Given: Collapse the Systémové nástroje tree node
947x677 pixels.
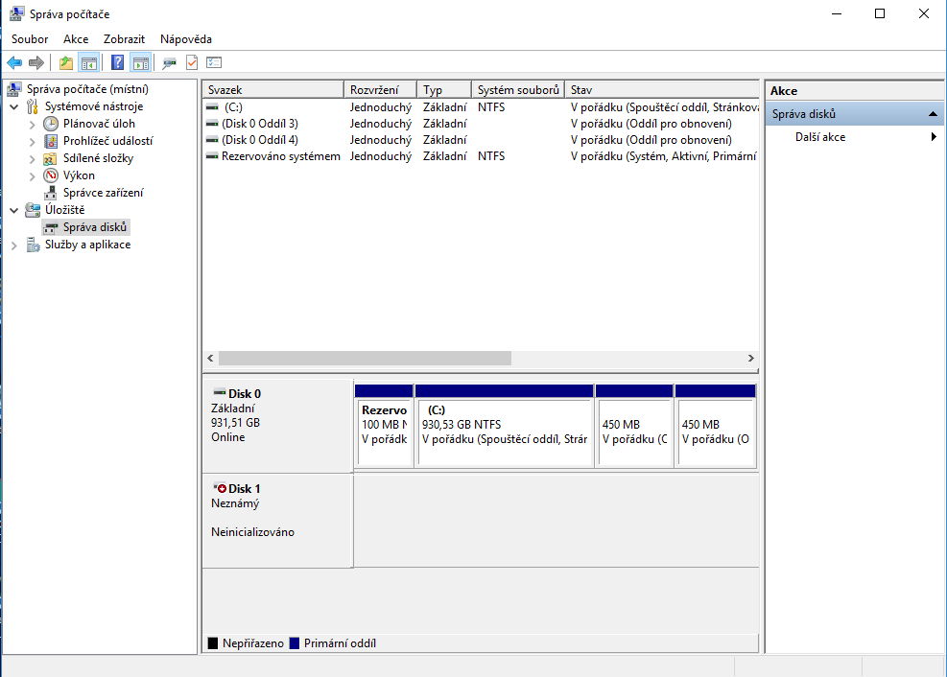Looking at the screenshot, I should (14, 106).
